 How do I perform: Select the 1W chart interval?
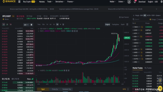(x=57, y=25)
